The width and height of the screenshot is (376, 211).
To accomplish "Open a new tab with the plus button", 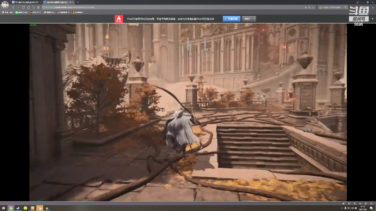I will click(x=78, y=2).
